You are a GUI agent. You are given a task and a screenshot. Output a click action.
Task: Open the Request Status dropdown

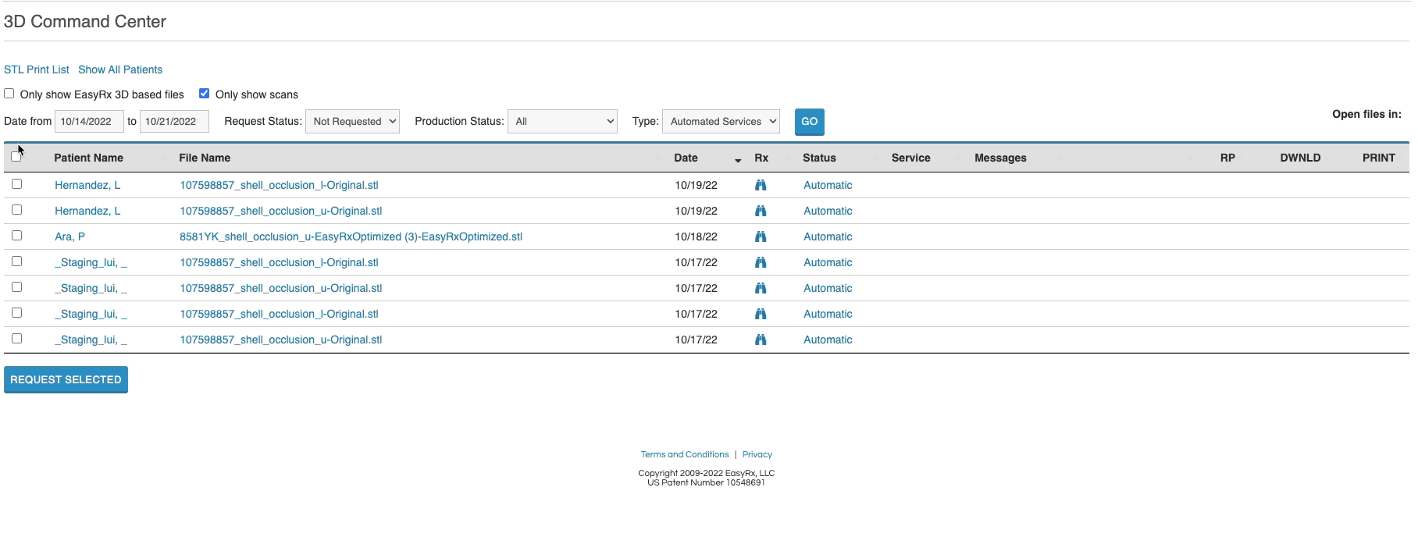coord(352,122)
